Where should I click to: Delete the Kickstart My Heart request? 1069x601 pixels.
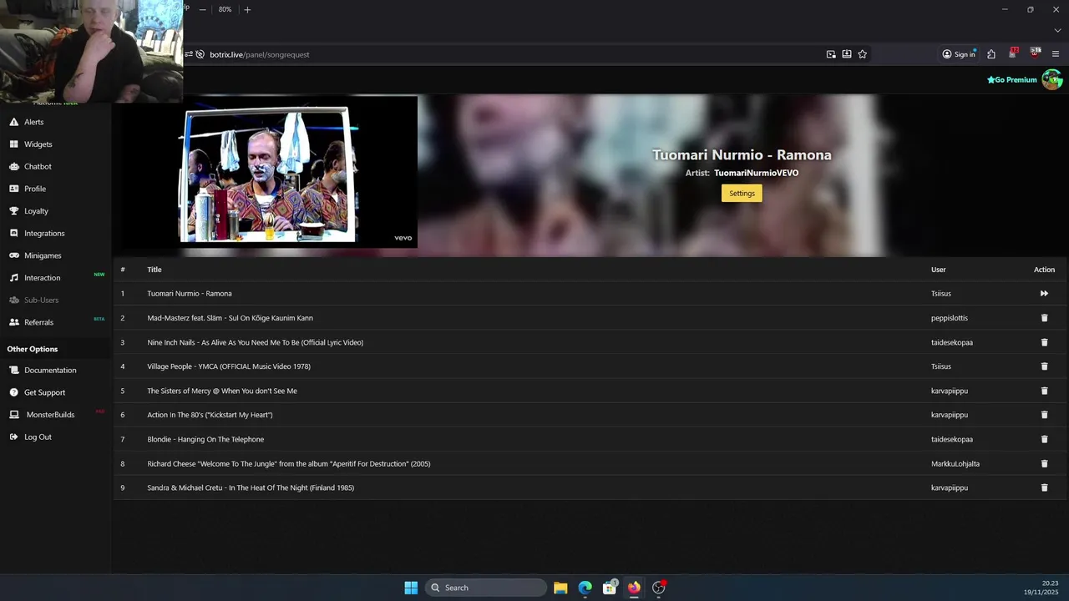[x=1044, y=415]
